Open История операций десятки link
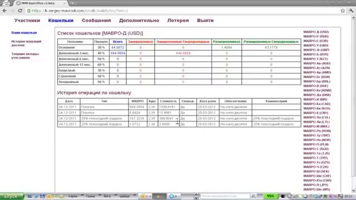The image size is (356, 200). pos(26,43)
